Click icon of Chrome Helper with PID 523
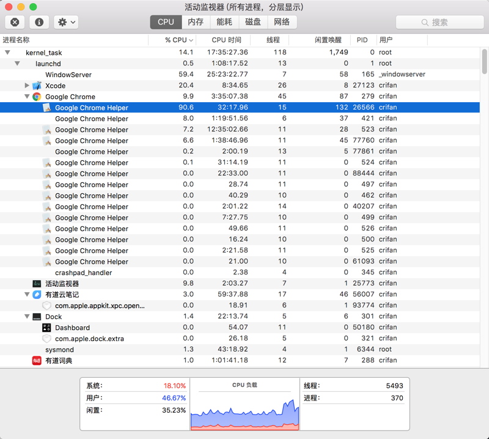The width and height of the screenshot is (489, 439). tap(47, 130)
